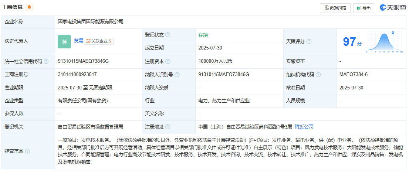Click the score distribution curve chart

[384, 41]
